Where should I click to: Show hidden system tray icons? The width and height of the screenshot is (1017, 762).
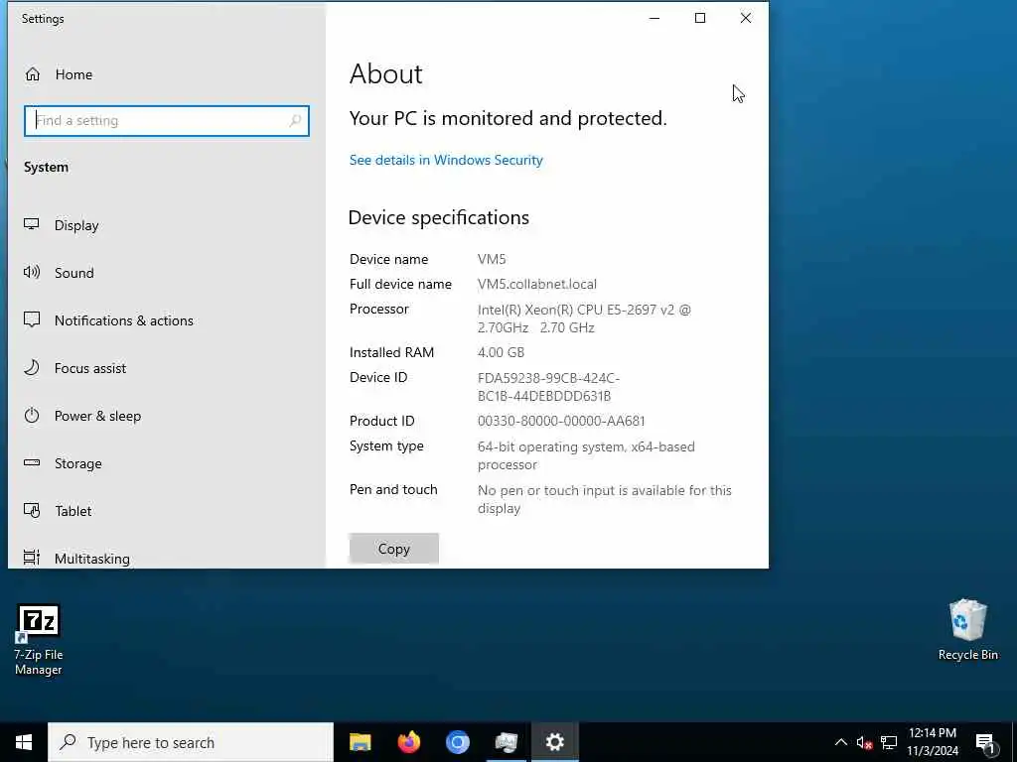tap(840, 742)
